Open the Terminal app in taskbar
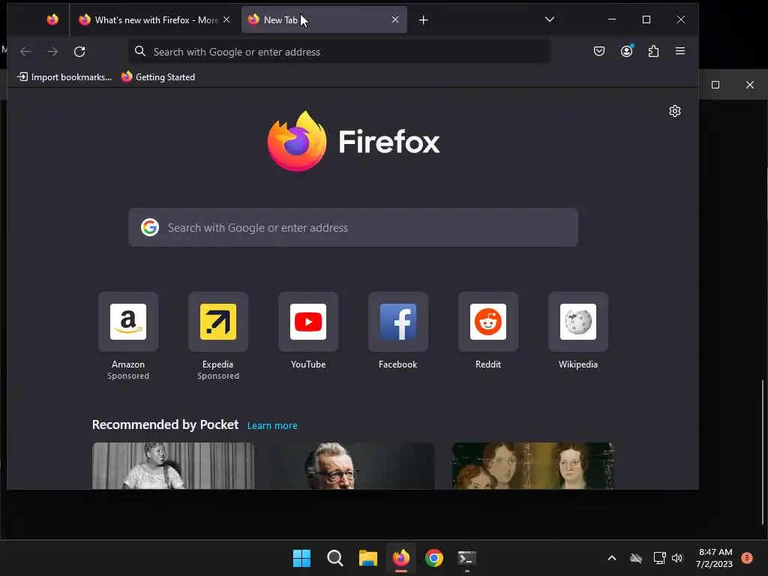 pyautogui.click(x=467, y=558)
